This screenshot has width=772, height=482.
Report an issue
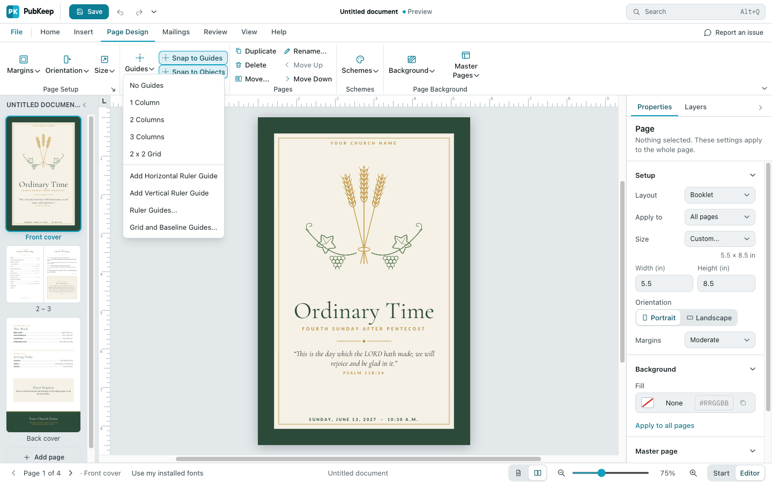(x=733, y=33)
